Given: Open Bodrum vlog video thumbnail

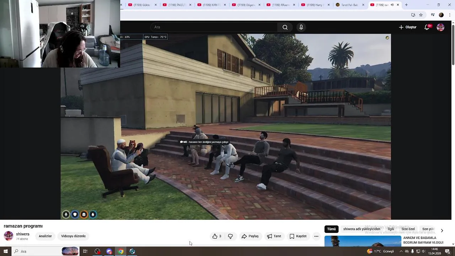Looking at the screenshot, I should (363, 241).
